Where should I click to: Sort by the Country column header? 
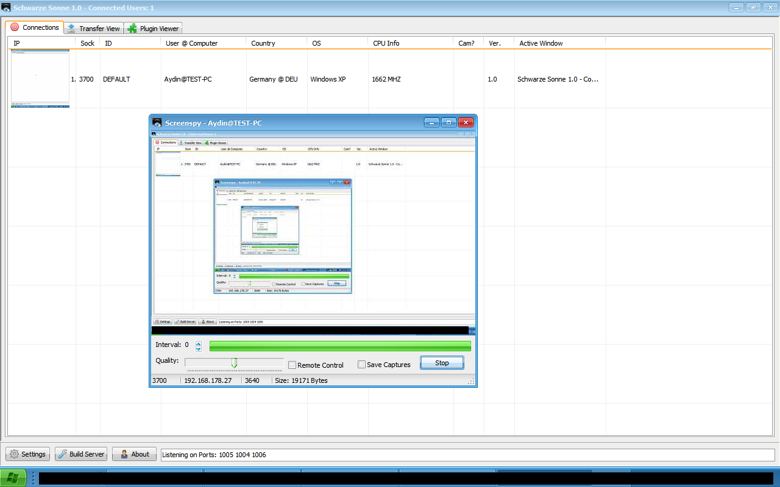click(277, 43)
